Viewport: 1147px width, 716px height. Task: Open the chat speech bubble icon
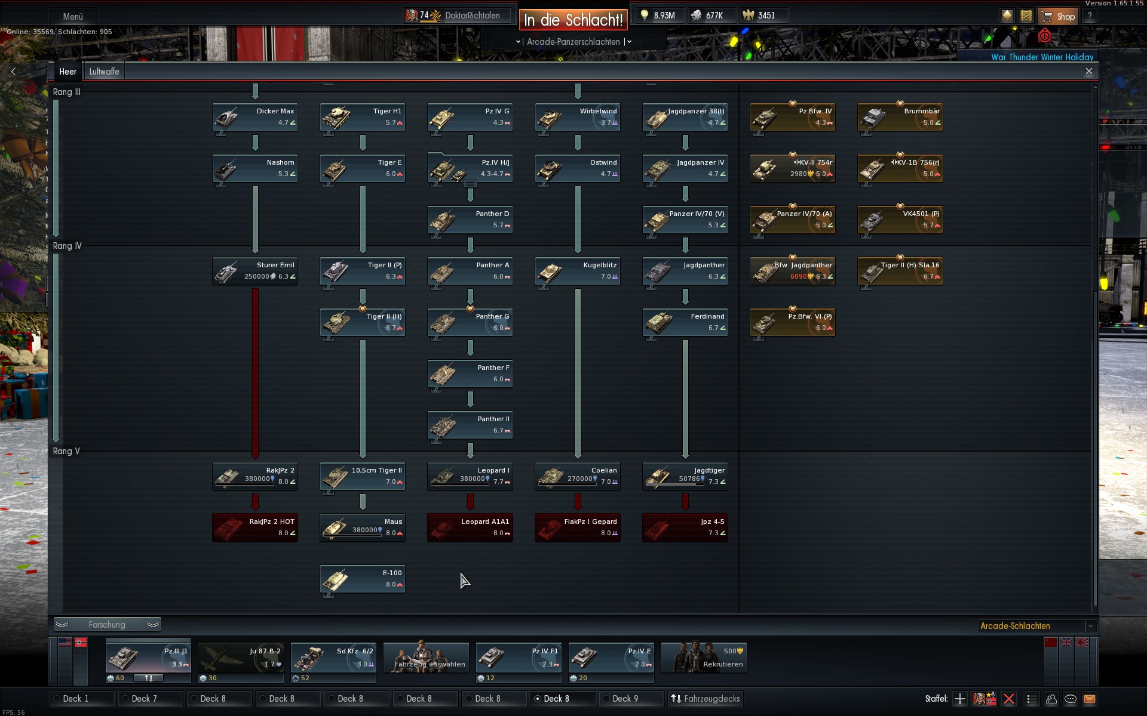(1070, 699)
